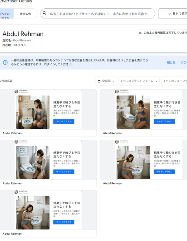Open the three-dot menu on the fourth ad
Screen dimensions: 187x241
click(x=182, y=141)
